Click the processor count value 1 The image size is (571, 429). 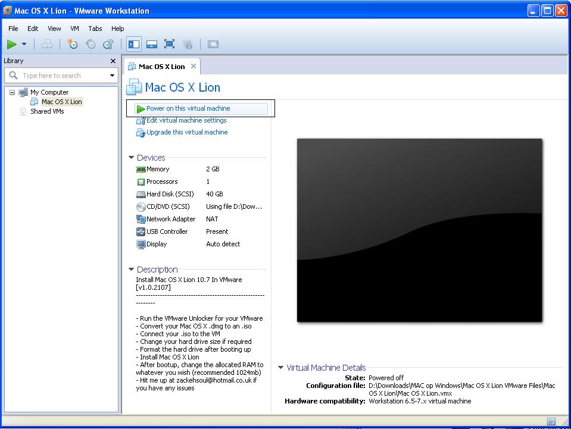208,181
